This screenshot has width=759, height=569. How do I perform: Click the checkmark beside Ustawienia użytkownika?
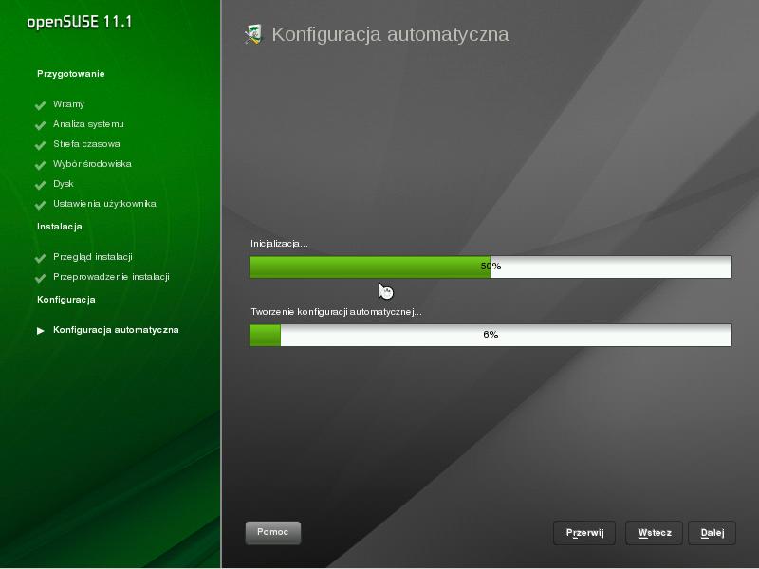click(41, 205)
